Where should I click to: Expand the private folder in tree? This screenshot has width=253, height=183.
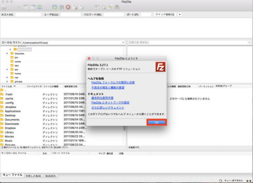[x=7, y=82]
